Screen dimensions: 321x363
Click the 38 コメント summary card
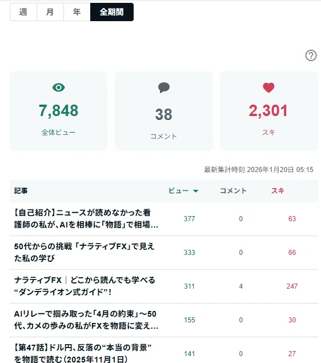(x=164, y=111)
